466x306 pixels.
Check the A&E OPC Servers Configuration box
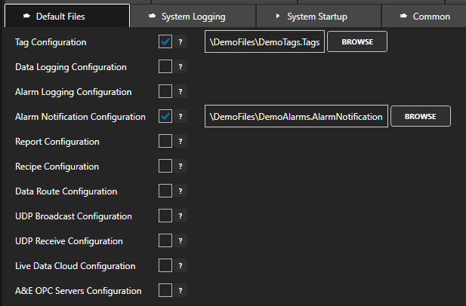[165, 291]
